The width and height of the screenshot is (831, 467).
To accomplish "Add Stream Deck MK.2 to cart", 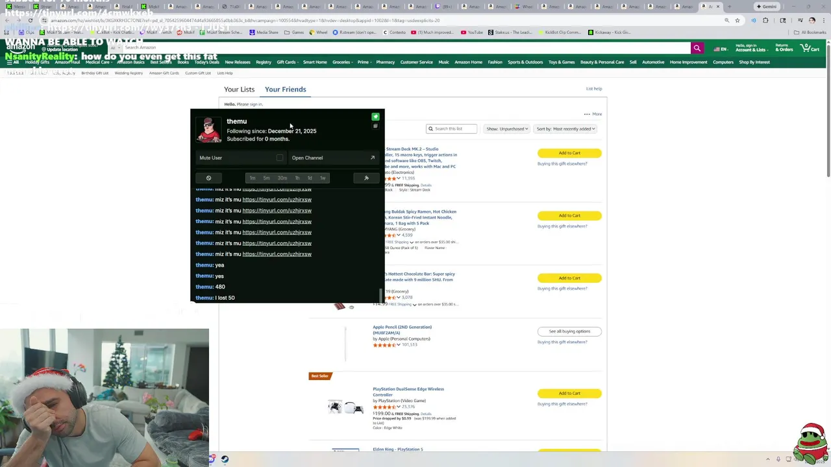I will point(569,153).
